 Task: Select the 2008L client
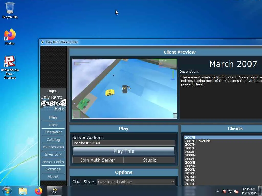point(223,159)
